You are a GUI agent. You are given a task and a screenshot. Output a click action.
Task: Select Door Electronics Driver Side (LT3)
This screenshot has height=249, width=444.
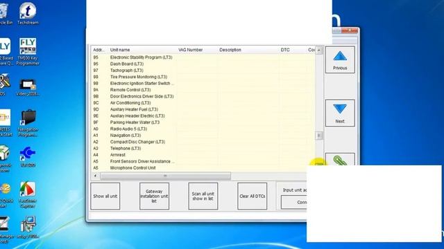click(x=203, y=96)
